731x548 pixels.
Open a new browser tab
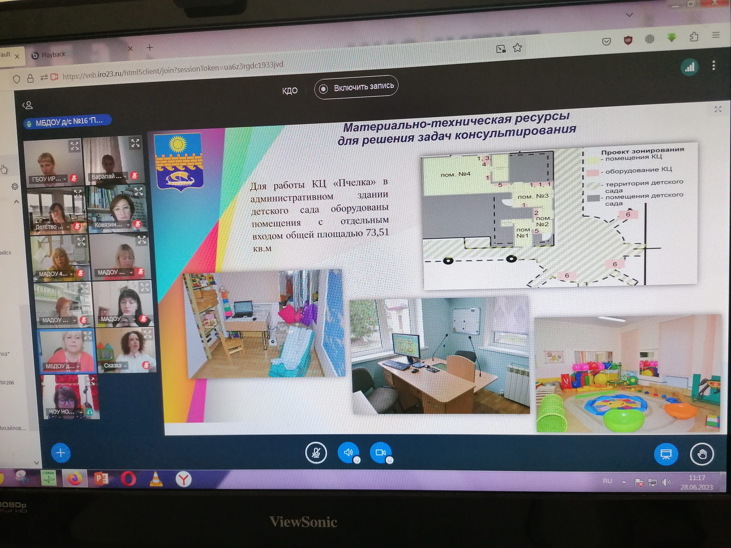coord(150,48)
